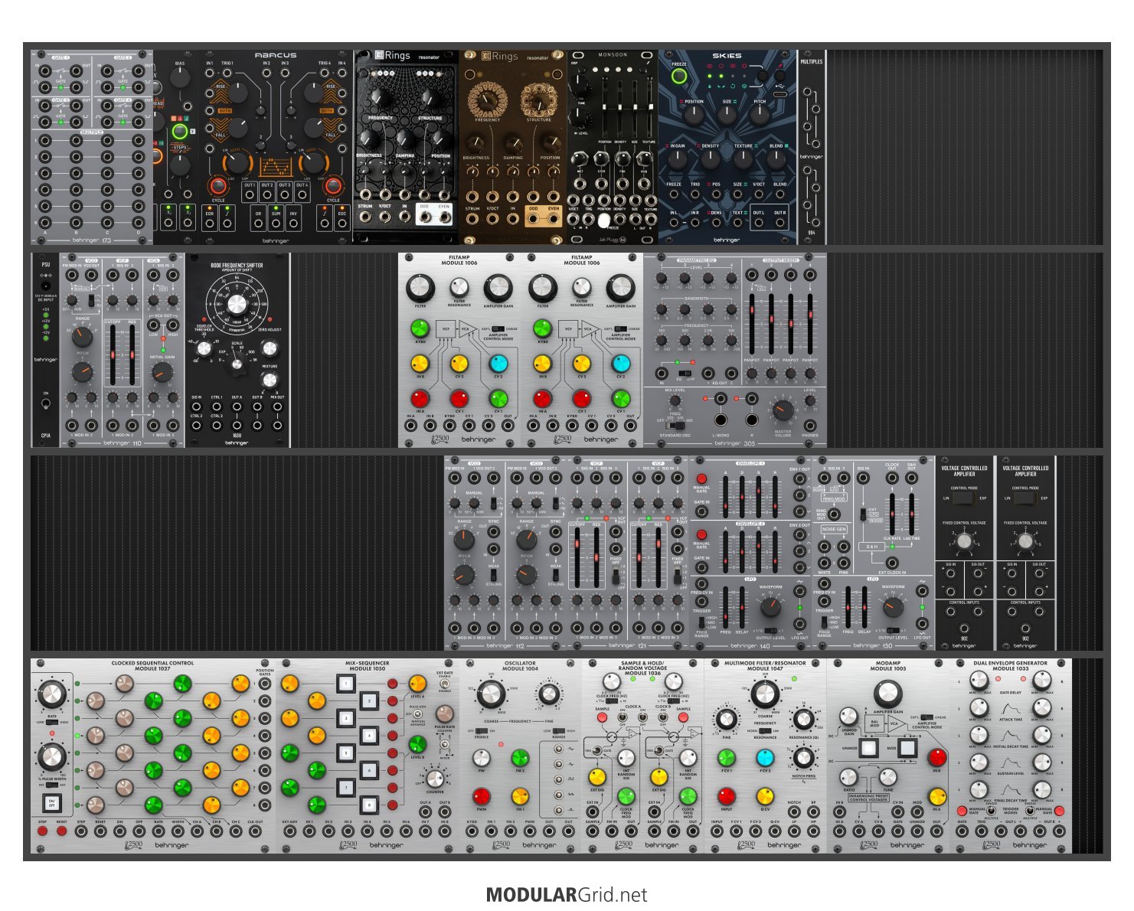
Task: Click AMPLIFIER GAIN knob on first Filtamp 1006
Action: click(x=498, y=288)
